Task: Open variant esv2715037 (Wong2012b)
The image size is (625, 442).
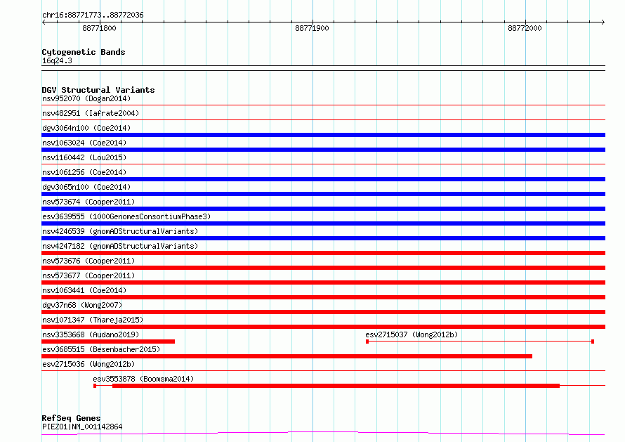Action: point(412,334)
